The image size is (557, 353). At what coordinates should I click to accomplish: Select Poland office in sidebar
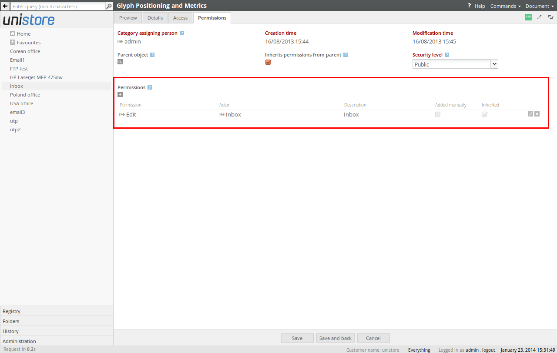click(x=25, y=95)
